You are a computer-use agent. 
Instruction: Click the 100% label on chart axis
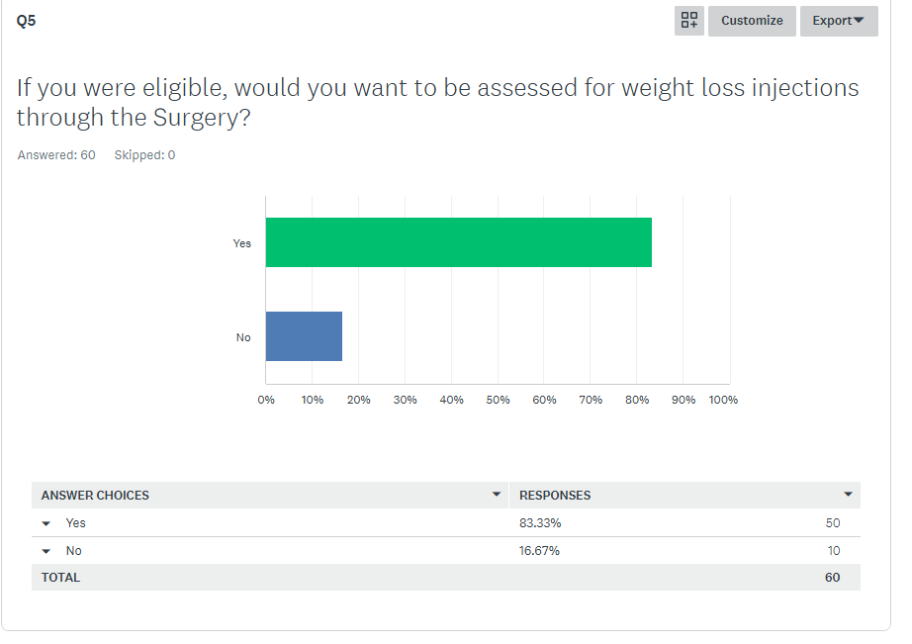[723, 400]
